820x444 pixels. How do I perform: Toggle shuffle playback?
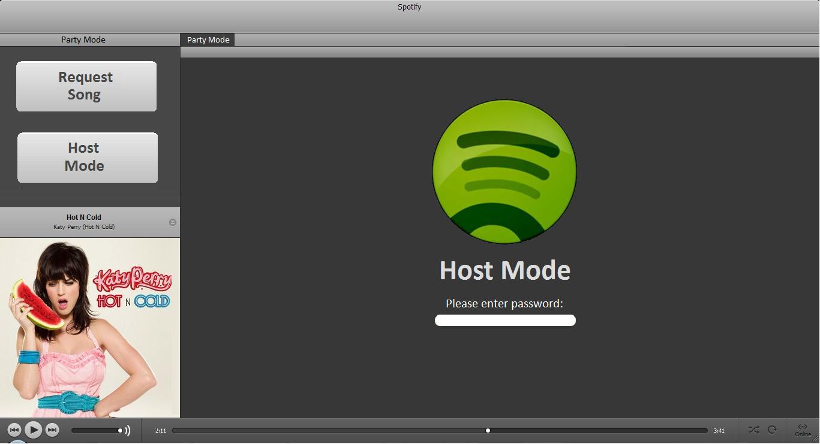pyautogui.click(x=753, y=430)
